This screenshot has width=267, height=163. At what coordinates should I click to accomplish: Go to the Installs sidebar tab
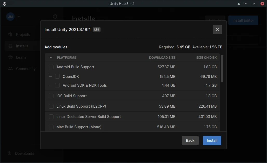pyautogui.click(x=22, y=46)
